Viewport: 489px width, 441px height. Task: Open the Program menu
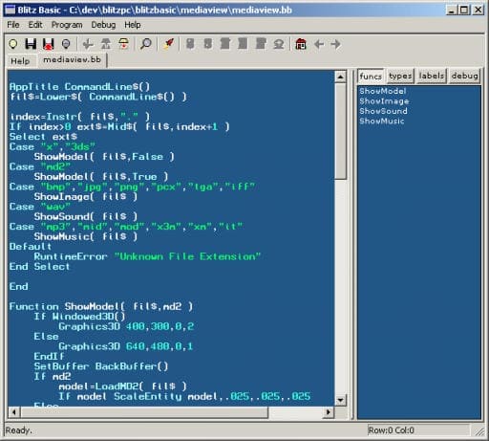pos(67,25)
